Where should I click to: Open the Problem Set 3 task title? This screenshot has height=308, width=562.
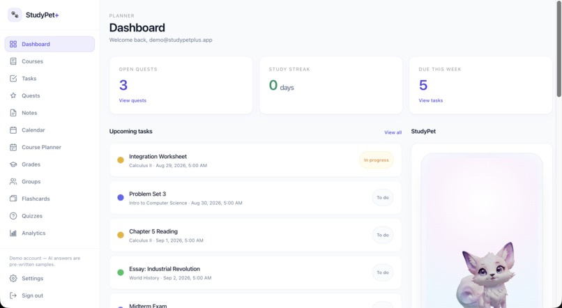click(147, 194)
